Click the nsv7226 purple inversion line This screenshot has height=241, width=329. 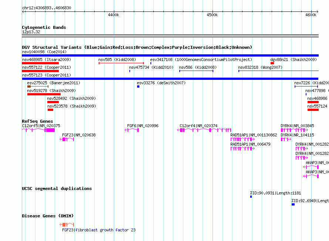(306, 86)
